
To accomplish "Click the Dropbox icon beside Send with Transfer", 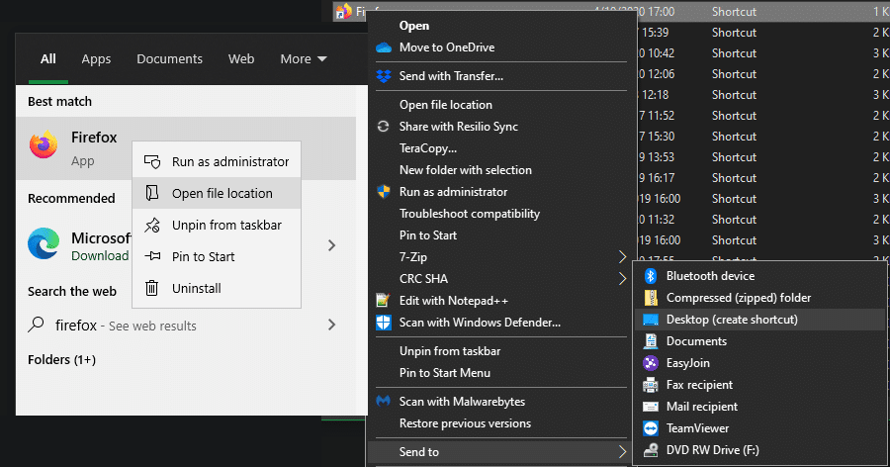I will click(x=384, y=76).
